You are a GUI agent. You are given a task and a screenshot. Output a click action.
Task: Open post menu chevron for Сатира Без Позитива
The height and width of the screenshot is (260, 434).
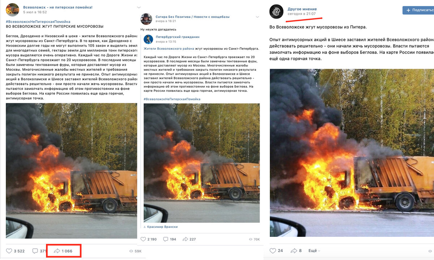[x=258, y=17]
